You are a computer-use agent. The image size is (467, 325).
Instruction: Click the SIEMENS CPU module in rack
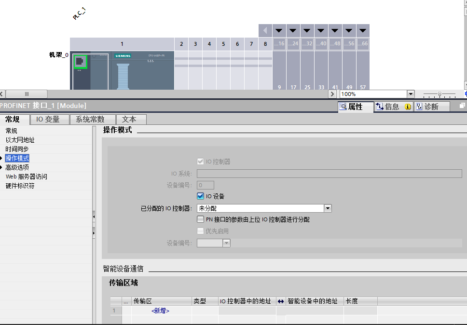(122, 70)
